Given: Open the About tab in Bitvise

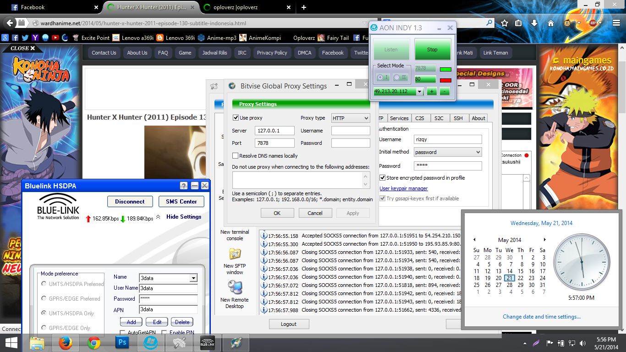Looking at the screenshot, I should 478,118.
